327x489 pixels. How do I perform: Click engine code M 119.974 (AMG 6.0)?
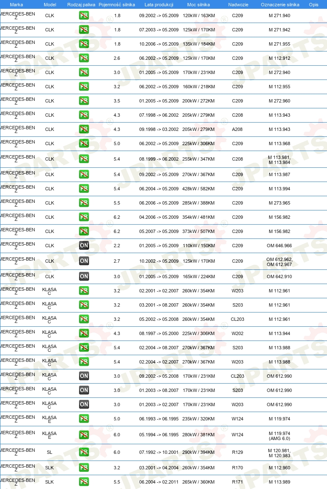tap(280, 436)
